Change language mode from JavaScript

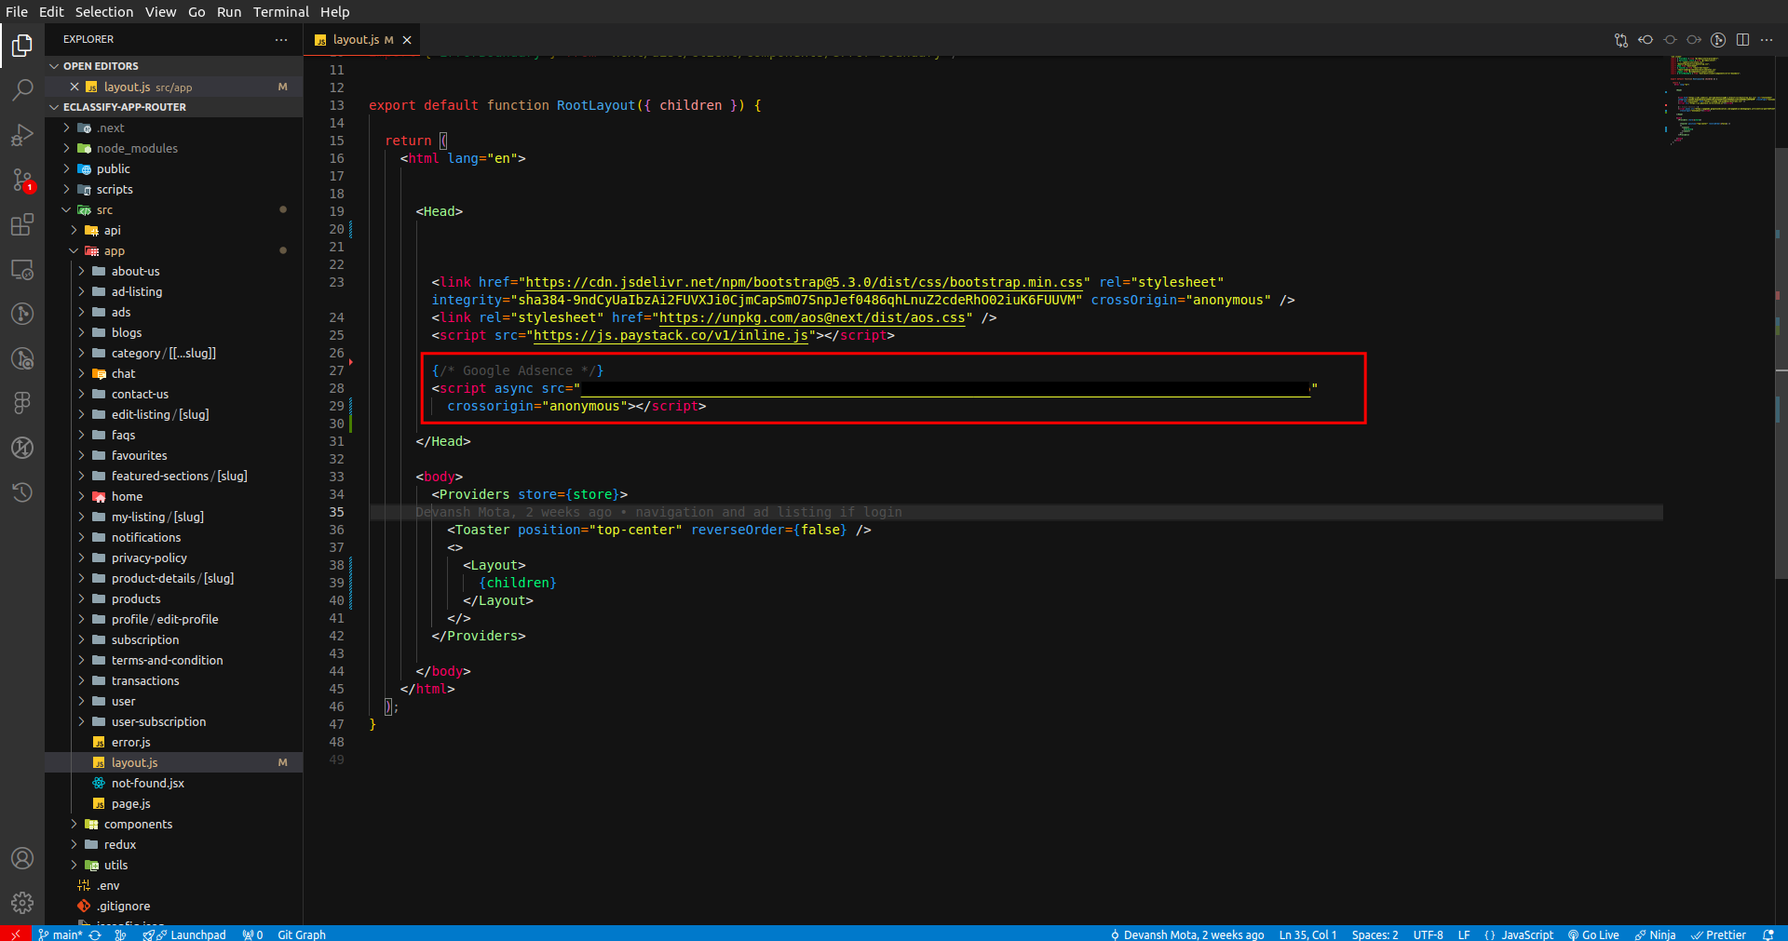(x=1526, y=935)
